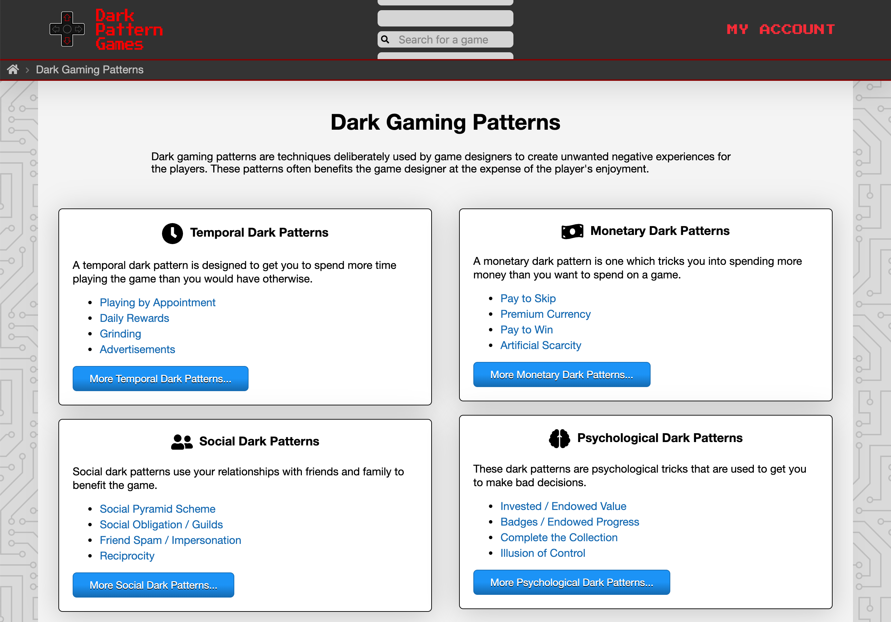Open the Pay to Win link
891x622 pixels.
point(526,329)
